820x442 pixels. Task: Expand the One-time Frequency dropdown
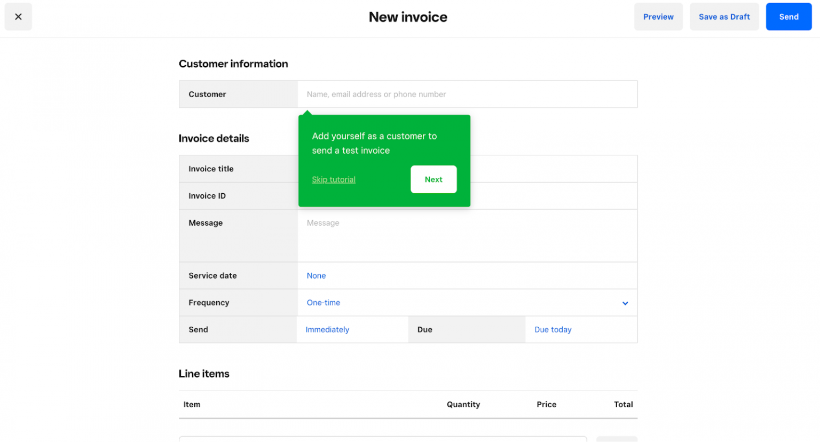[x=324, y=303]
